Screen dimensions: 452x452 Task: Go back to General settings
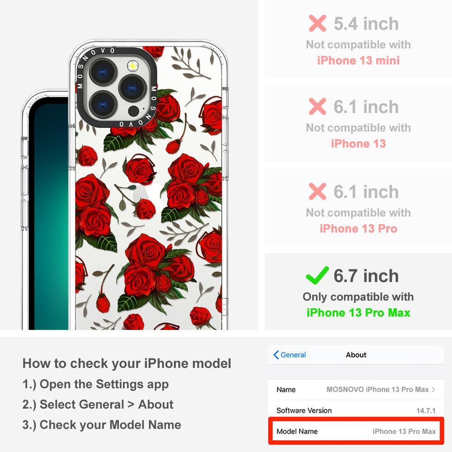tap(289, 355)
